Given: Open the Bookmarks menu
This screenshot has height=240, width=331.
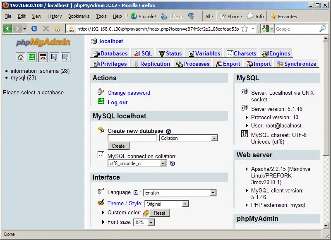Looking at the screenshot, I should (x=79, y=16).
